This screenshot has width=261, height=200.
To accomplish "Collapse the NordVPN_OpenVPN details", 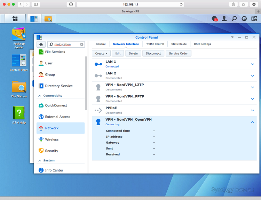I will [x=253, y=122].
